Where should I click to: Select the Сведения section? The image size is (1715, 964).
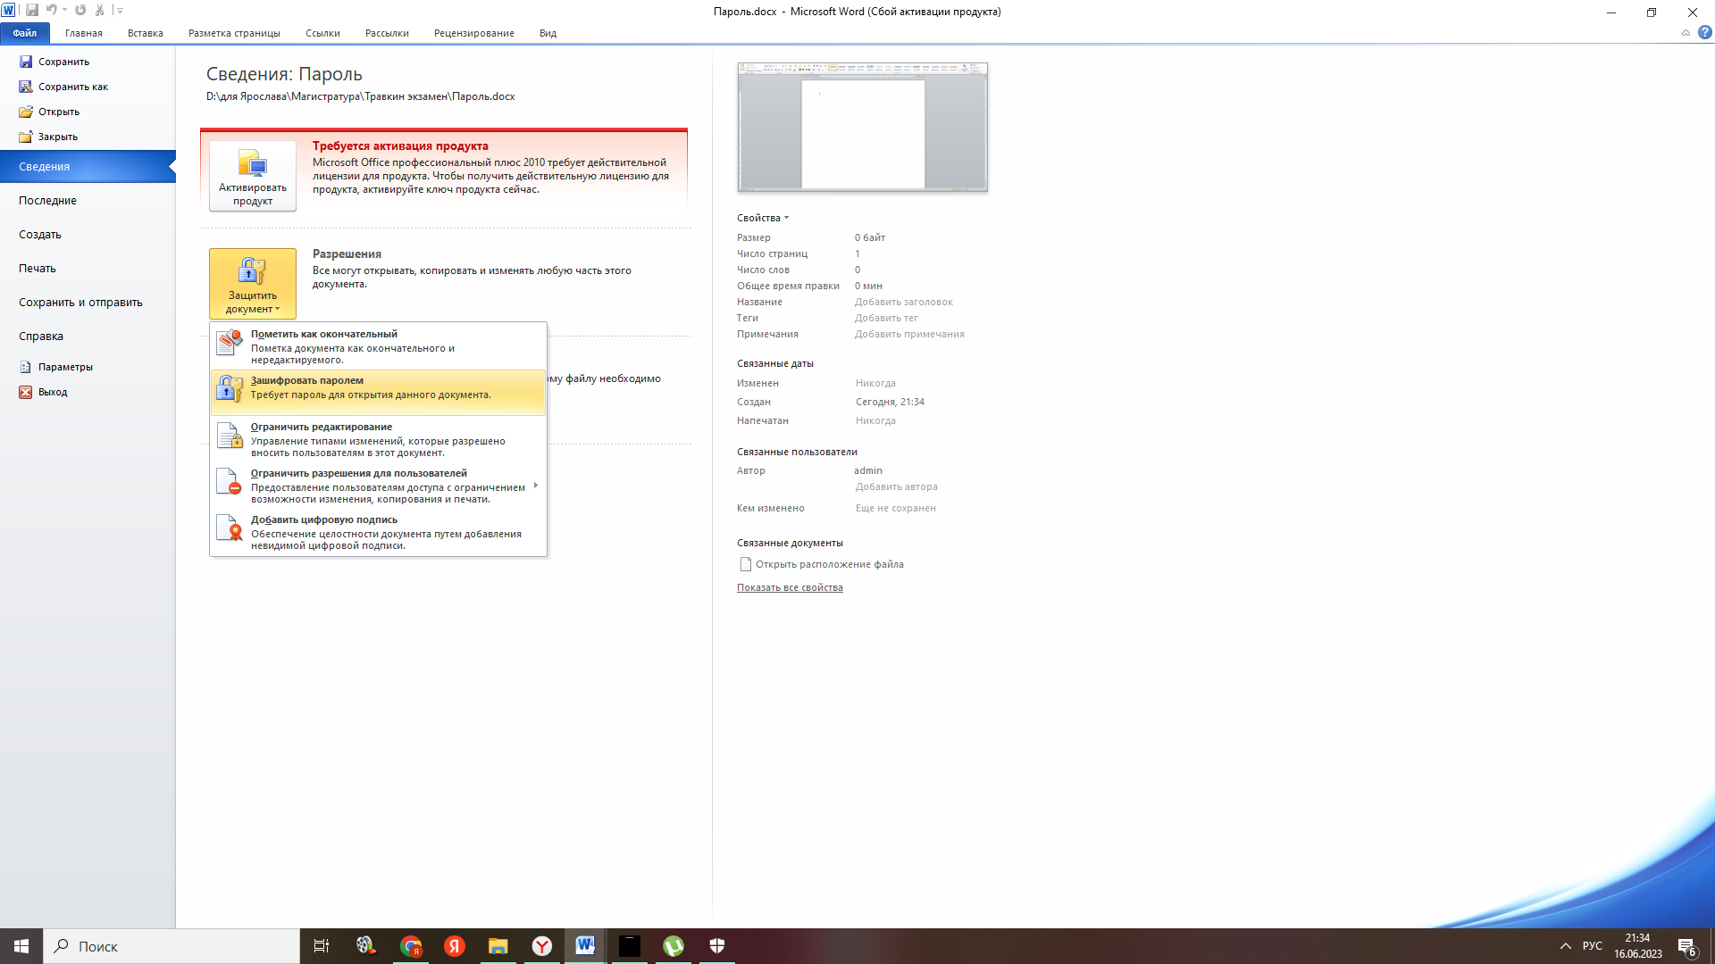pos(88,167)
